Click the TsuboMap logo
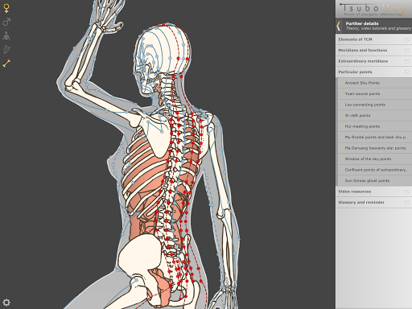This screenshot has height=309, width=412. pyautogui.click(x=373, y=10)
